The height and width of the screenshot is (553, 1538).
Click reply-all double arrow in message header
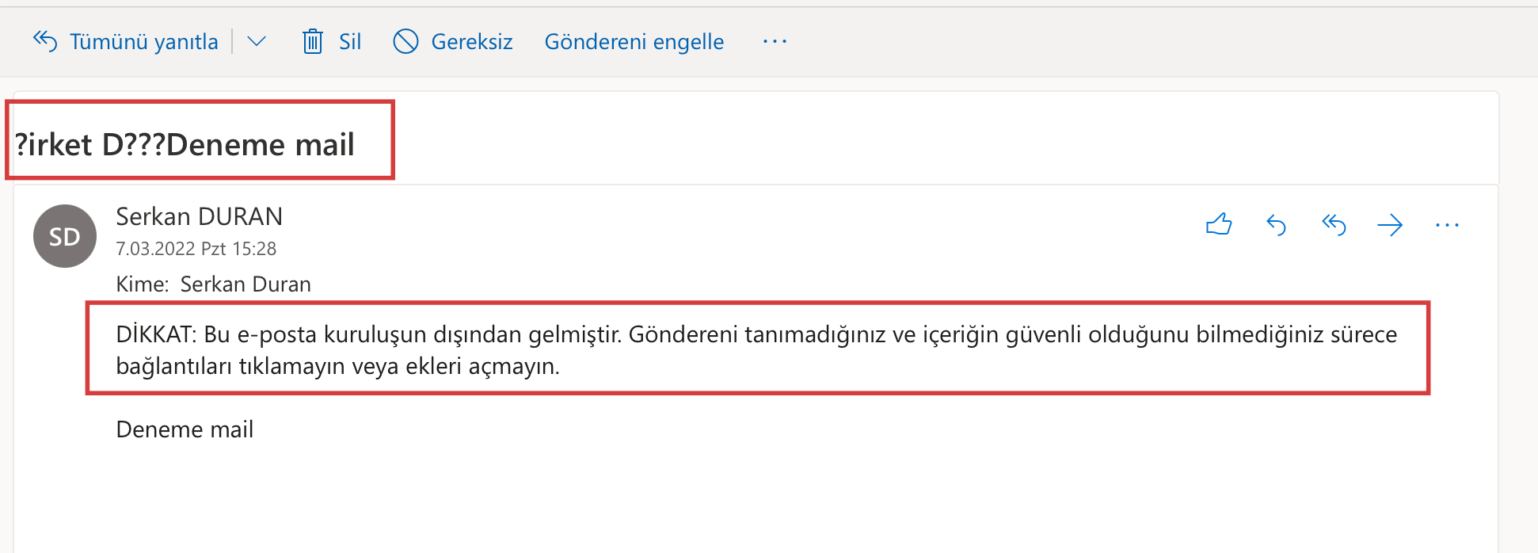tap(1334, 226)
